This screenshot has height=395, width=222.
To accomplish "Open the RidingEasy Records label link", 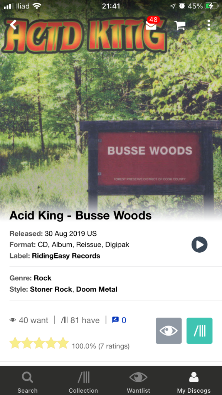I will tap(66, 256).
